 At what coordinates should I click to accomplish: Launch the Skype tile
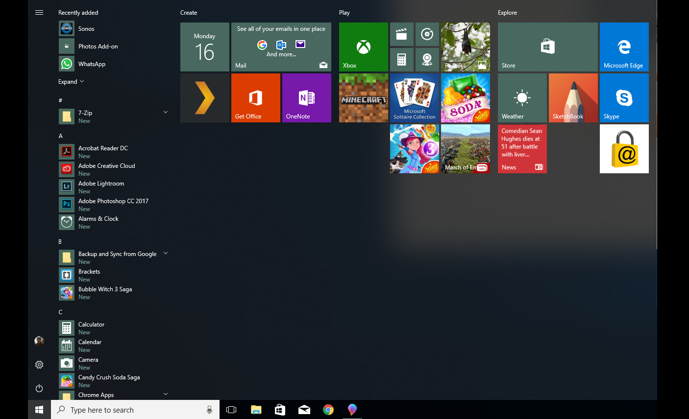pos(624,98)
